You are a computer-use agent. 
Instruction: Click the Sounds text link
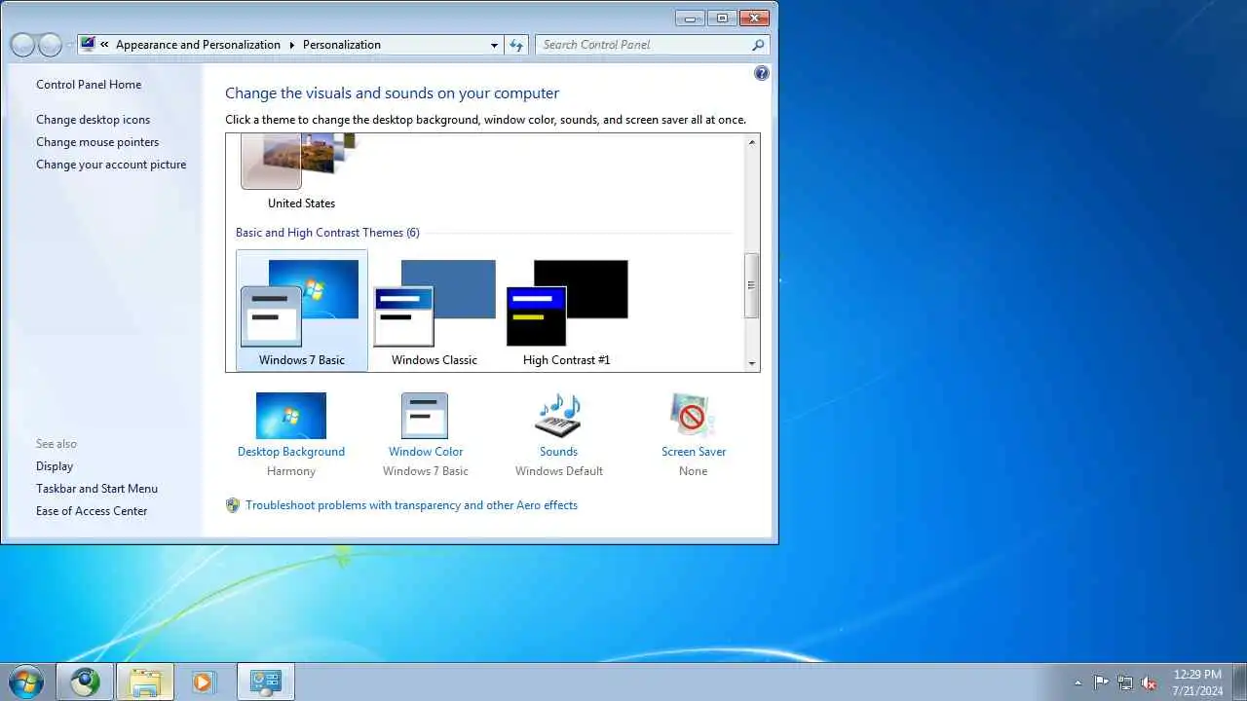point(558,452)
